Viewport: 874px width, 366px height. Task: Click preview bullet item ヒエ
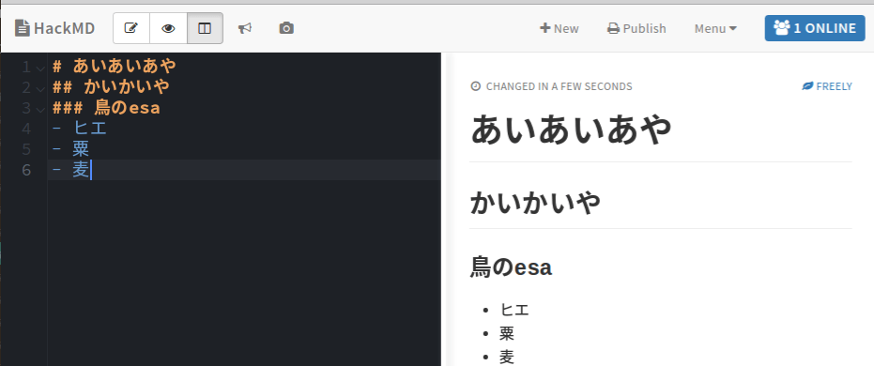pyautogui.click(x=514, y=310)
